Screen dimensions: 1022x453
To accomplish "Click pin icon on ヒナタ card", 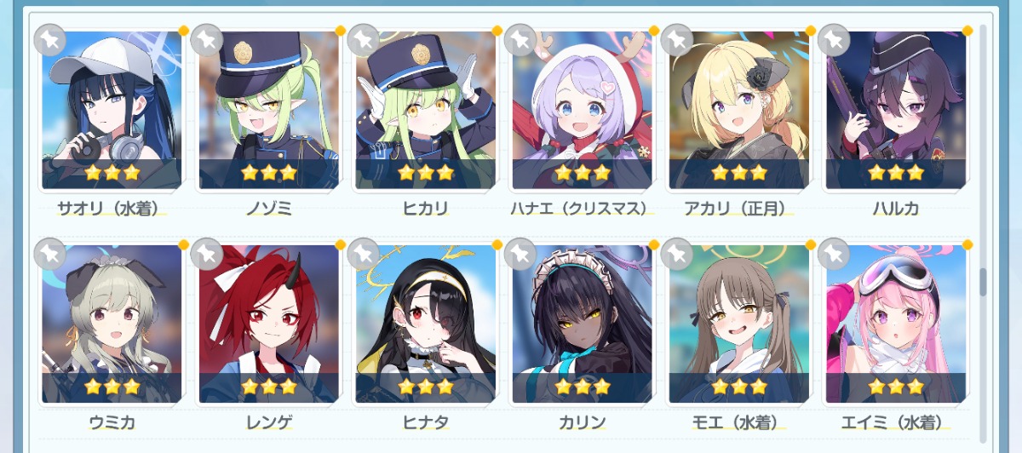I will (x=364, y=253).
